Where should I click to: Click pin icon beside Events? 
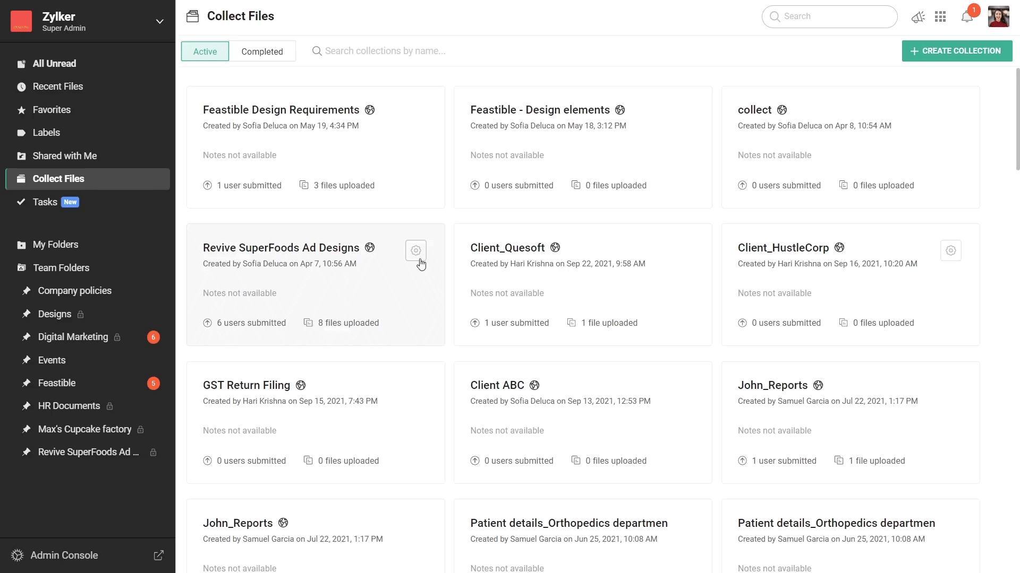(x=26, y=360)
